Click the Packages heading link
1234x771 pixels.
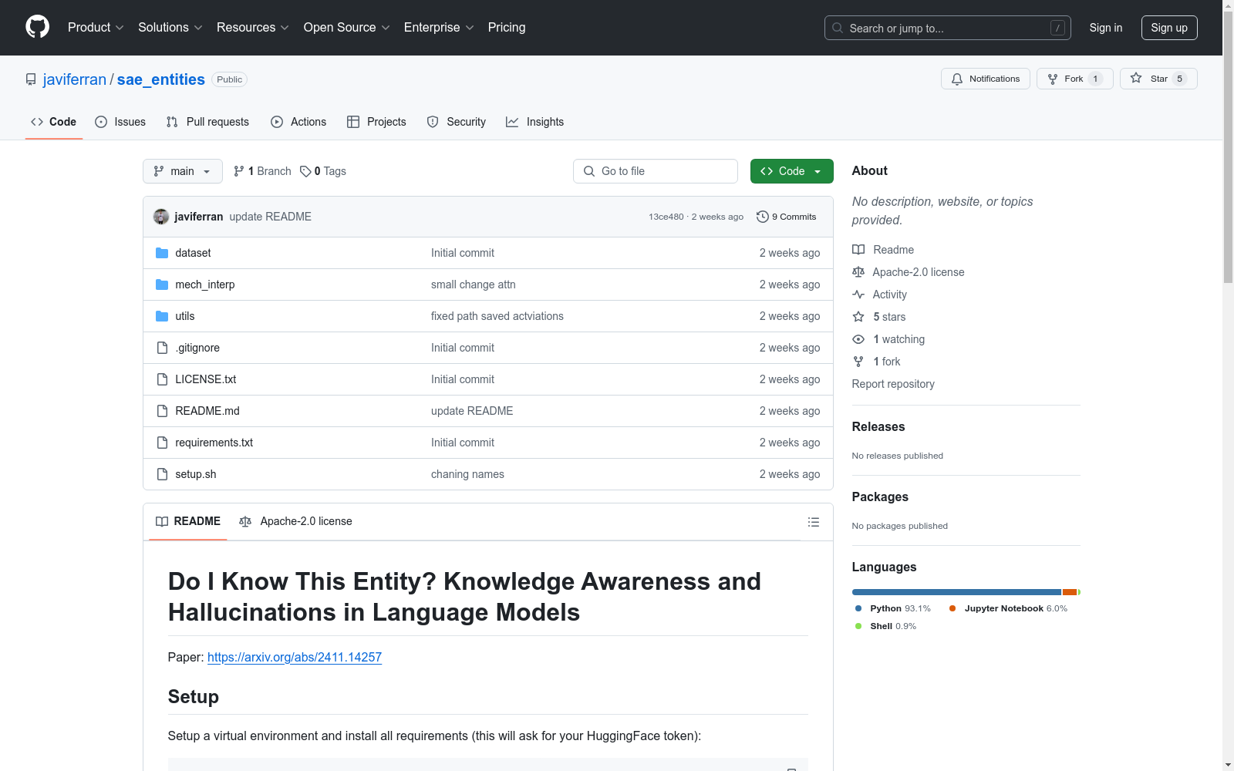[880, 497]
